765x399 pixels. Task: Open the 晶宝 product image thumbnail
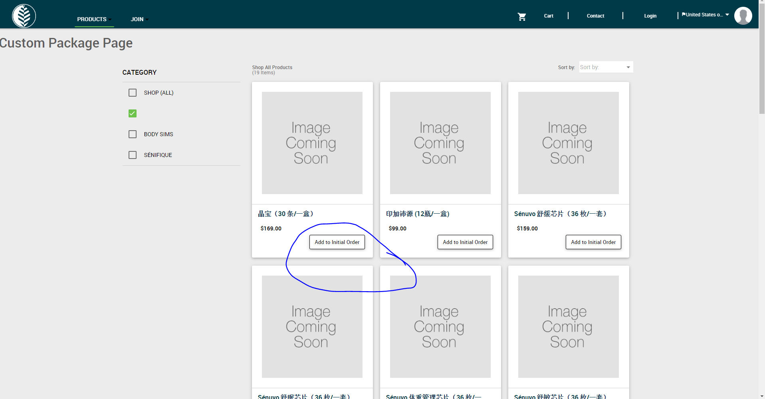point(312,143)
